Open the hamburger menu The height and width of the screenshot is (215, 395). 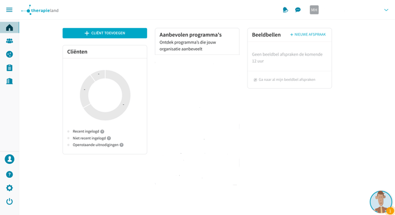pos(9,10)
